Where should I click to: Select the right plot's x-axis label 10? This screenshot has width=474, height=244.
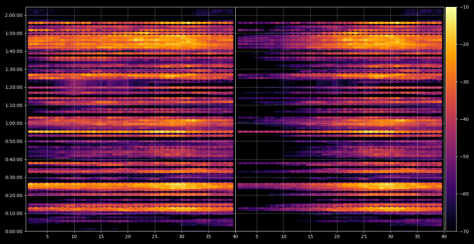[x=284, y=236]
